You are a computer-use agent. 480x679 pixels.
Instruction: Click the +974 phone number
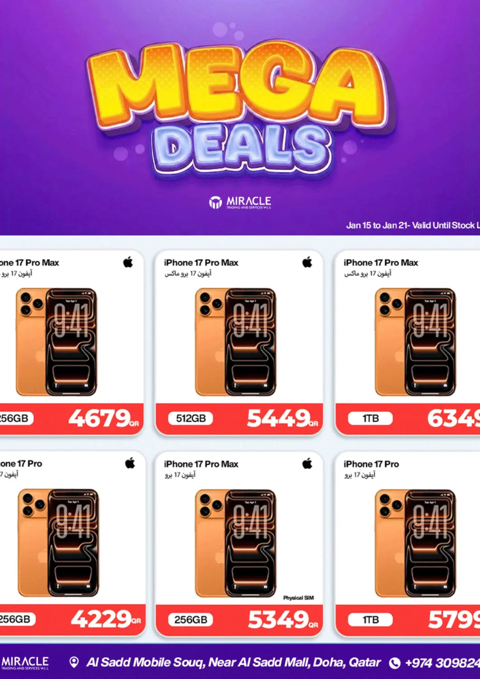point(442,663)
